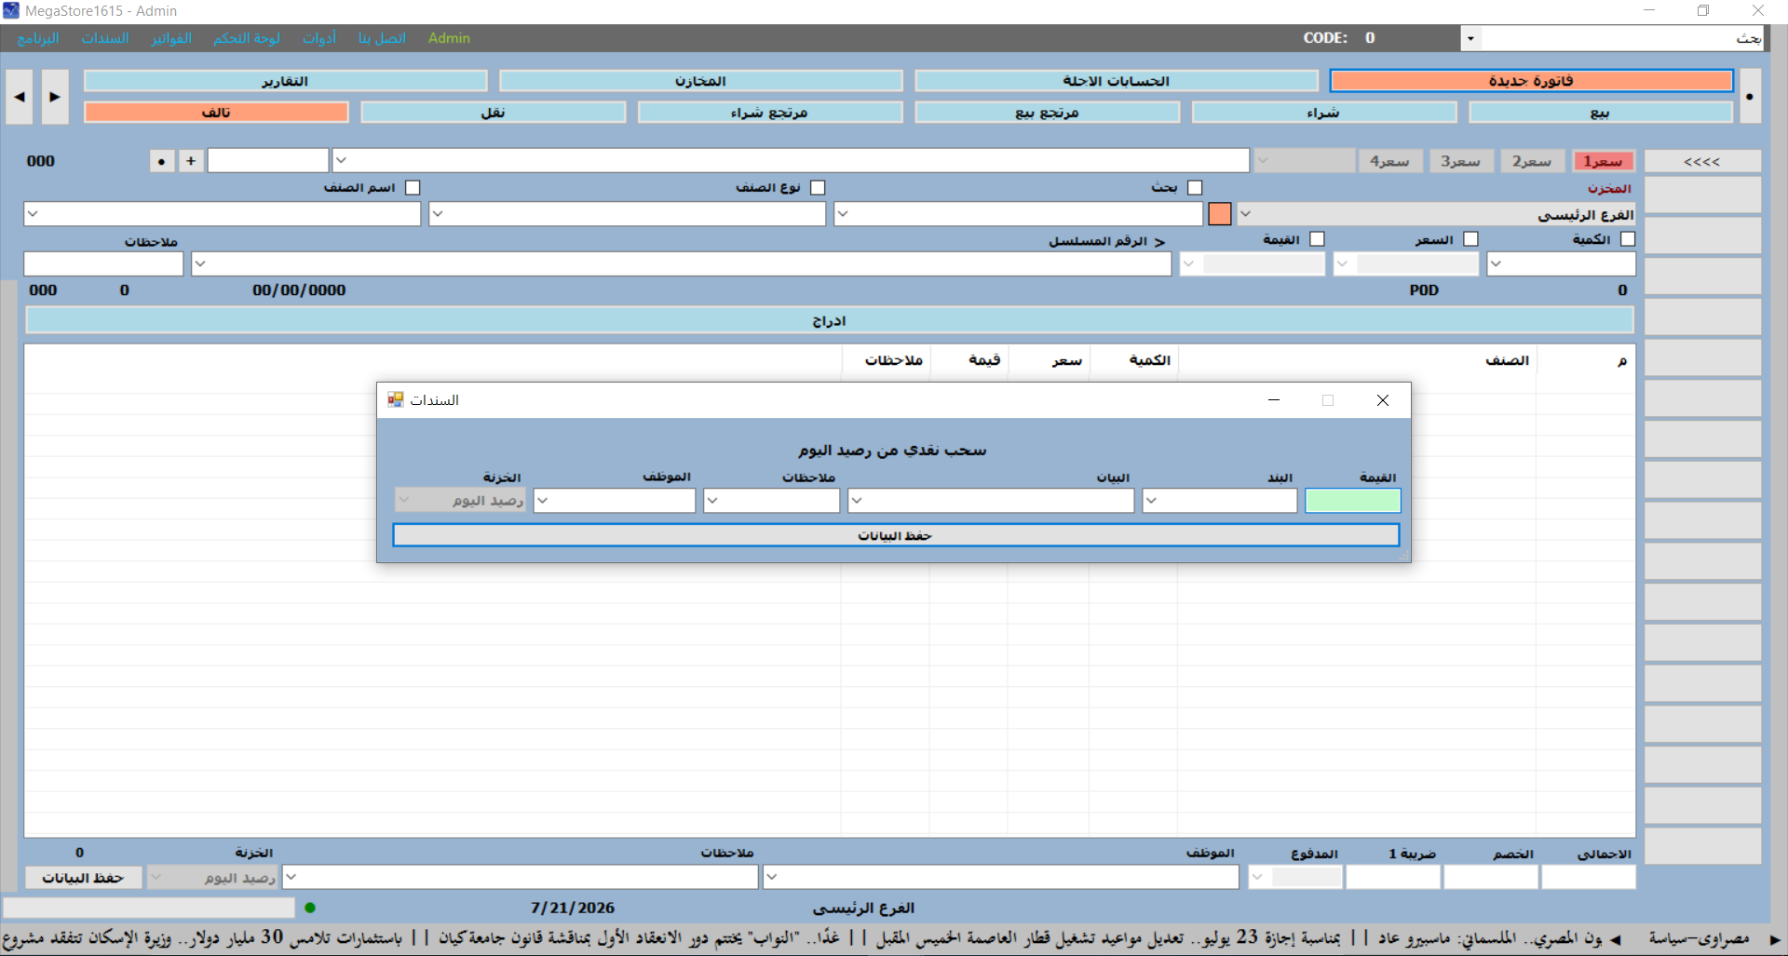Click the item code input field
The height and width of the screenshot is (956, 1788).
coord(268,161)
